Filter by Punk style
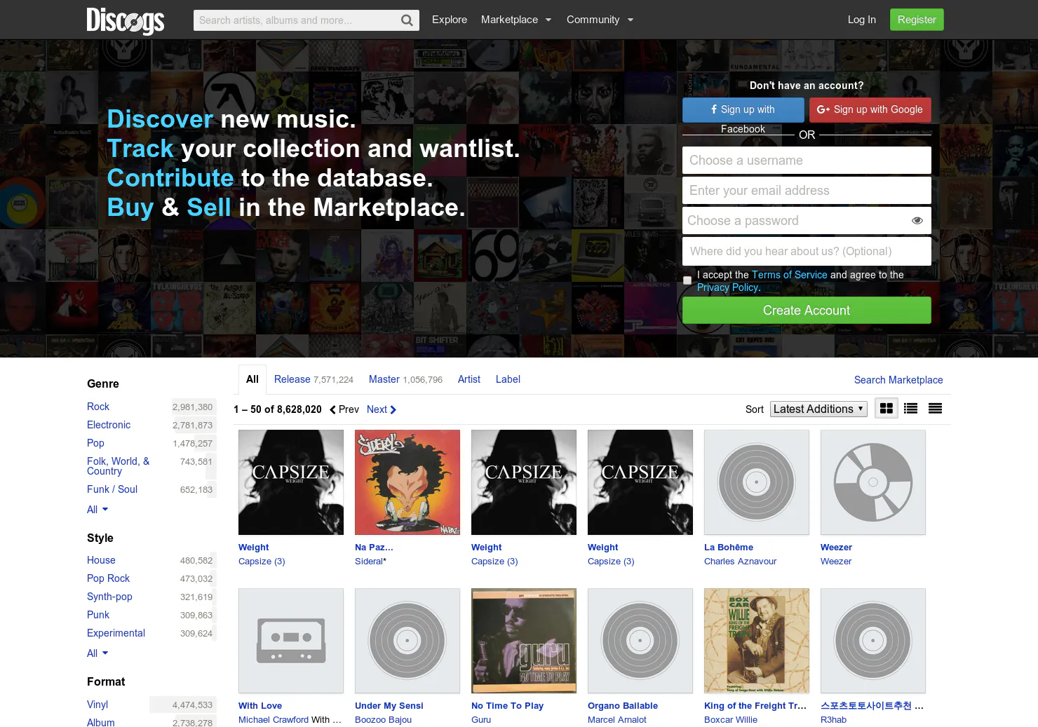Viewport: 1038px width, 727px height. tap(98, 615)
